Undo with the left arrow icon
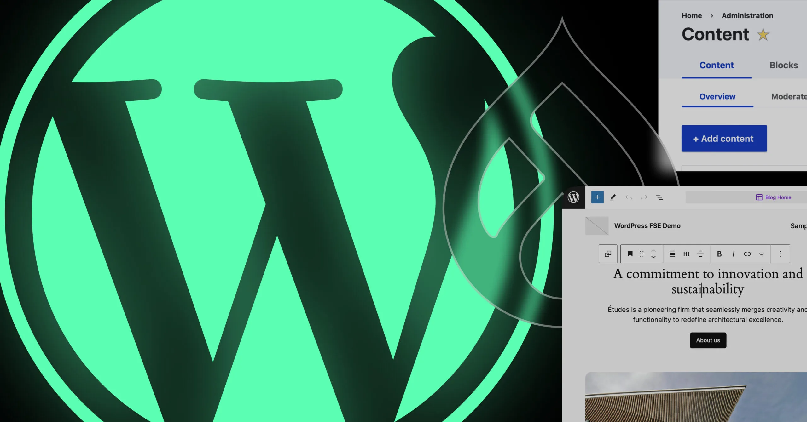The image size is (807, 422). 629,197
